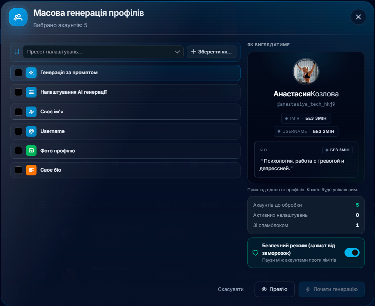
Task: Tick the 'Налаштування AI генерації' checkbox
Action: [18, 92]
